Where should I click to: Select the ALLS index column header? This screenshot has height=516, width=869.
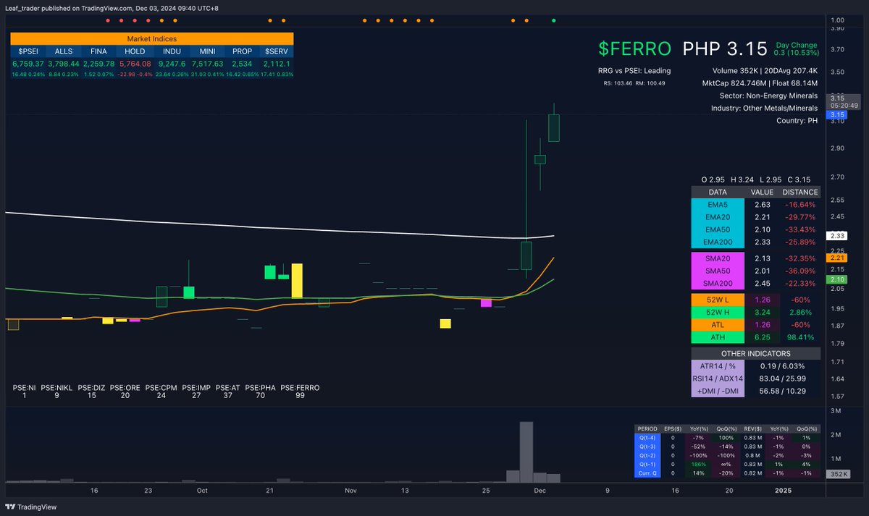coord(63,51)
